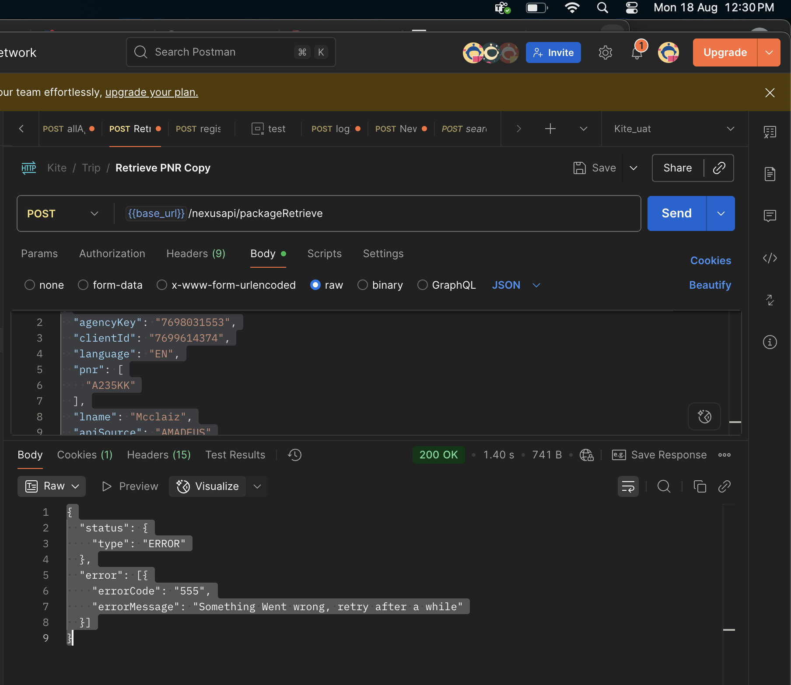Open the Wi-Fi menu bar icon
This screenshot has width=791, height=685.
pyautogui.click(x=572, y=8)
